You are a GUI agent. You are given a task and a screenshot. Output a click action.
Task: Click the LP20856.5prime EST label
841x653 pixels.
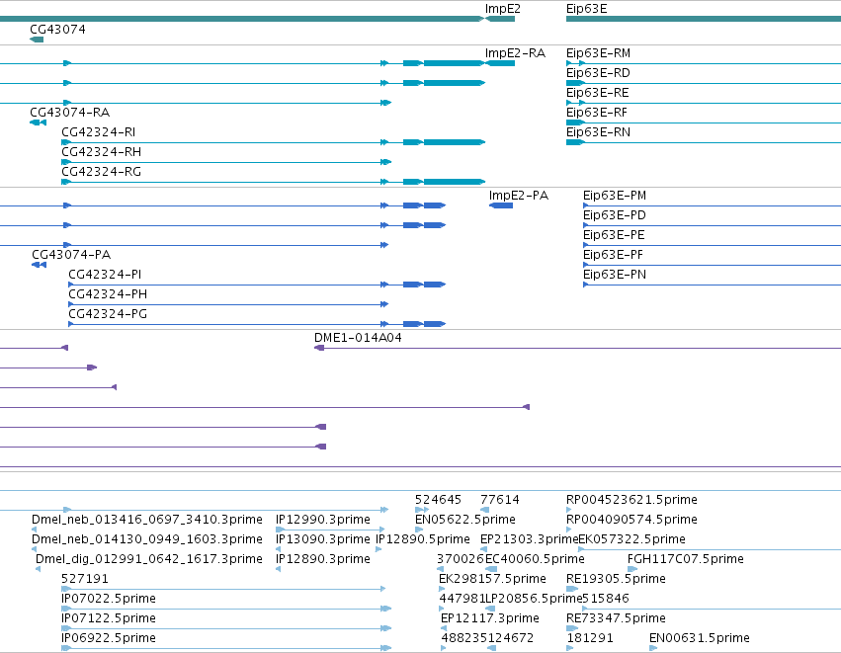534,599
